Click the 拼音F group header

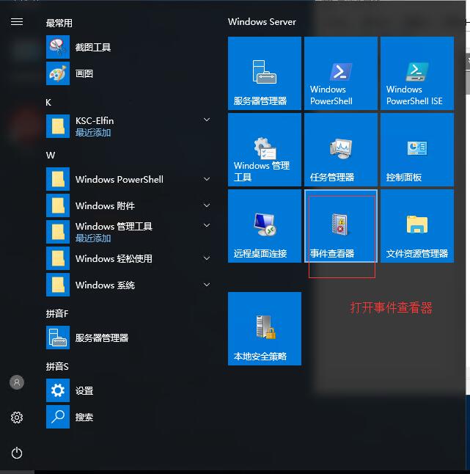coord(57,314)
